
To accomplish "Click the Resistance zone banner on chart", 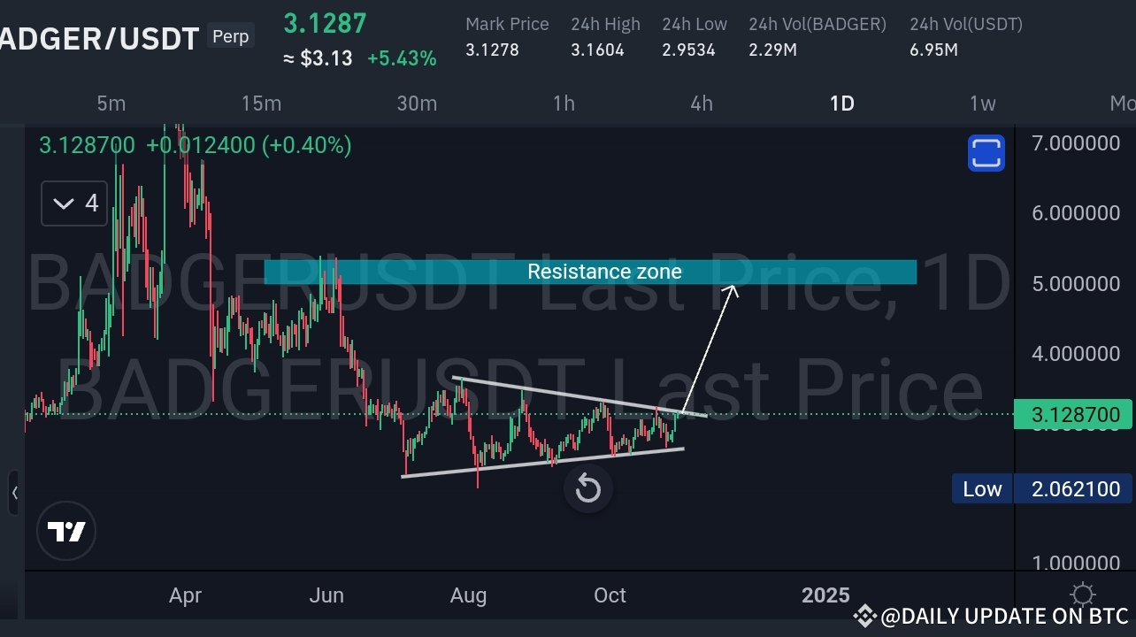I will tap(604, 272).
